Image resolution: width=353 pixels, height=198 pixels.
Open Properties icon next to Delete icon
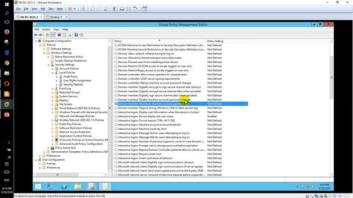pyautogui.click(x=65, y=35)
